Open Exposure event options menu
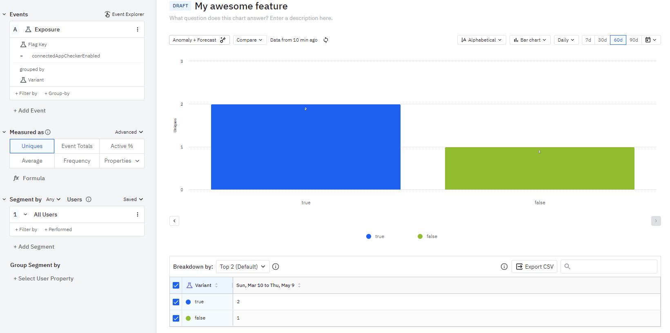This screenshot has height=333, width=670. (x=138, y=29)
